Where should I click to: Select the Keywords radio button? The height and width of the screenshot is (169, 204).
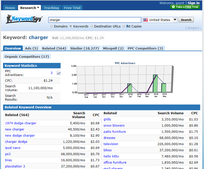pyautogui.click(x=71, y=26)
